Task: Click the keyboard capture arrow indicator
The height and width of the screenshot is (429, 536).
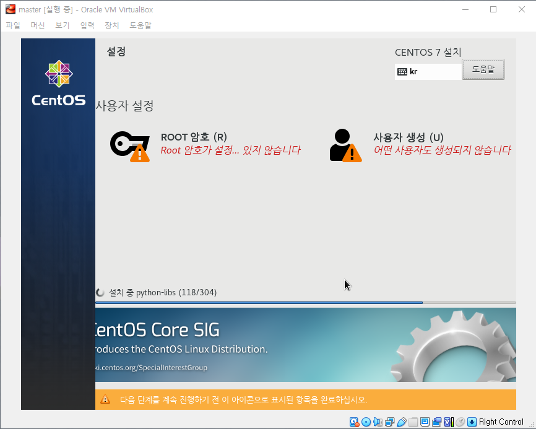Action: 472,422
